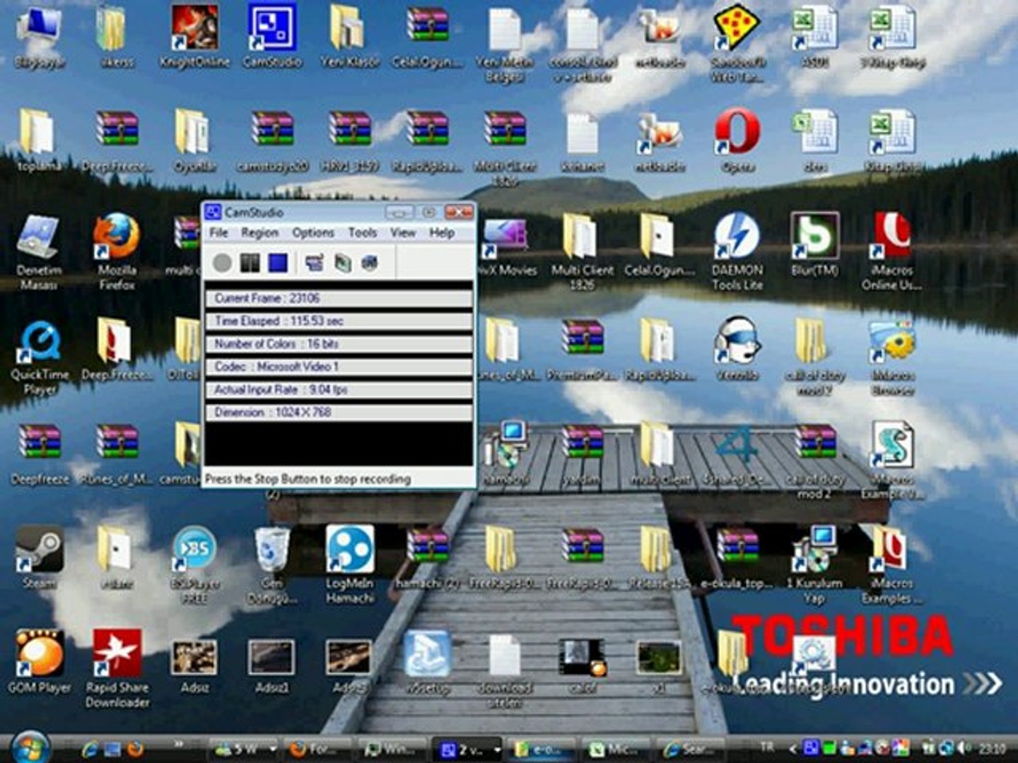
Task: Select the Bilgisayar desktop icon
Action: (x=40, y=37)
